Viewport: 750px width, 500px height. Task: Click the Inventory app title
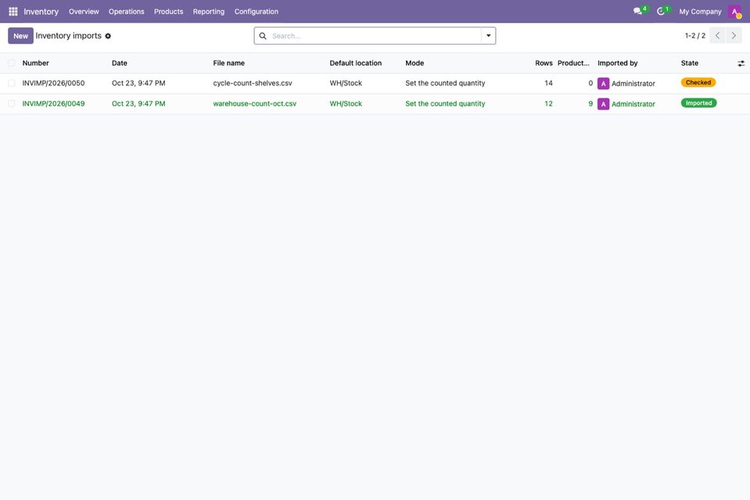pyautogui.click(x=41, y=12)
